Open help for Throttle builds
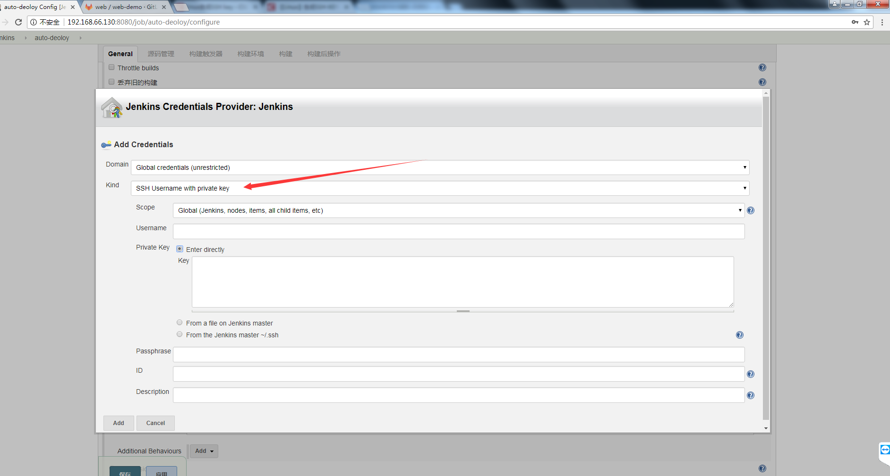The width and height of the screenshot is (890, 476). 762,67
